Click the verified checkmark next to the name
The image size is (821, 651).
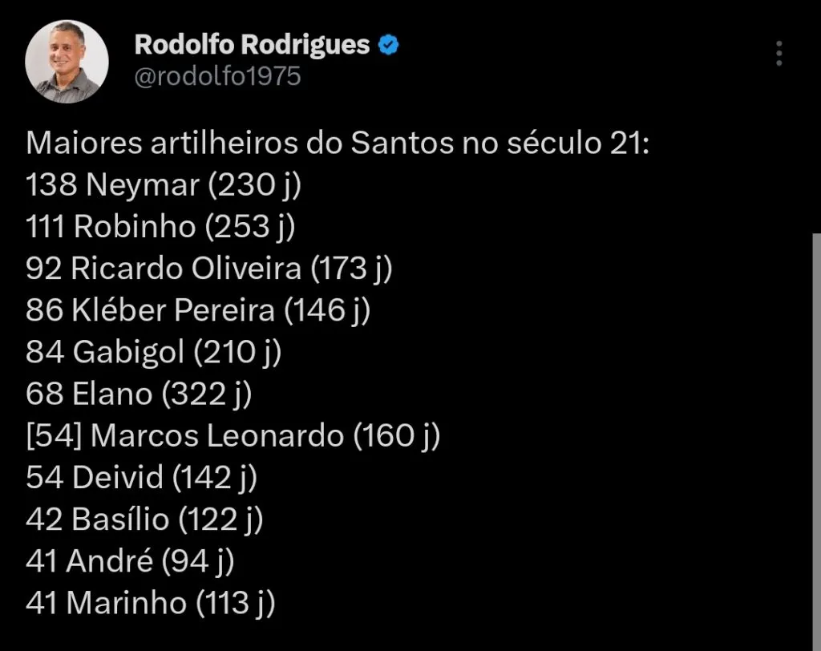click(x=388, y=45)
